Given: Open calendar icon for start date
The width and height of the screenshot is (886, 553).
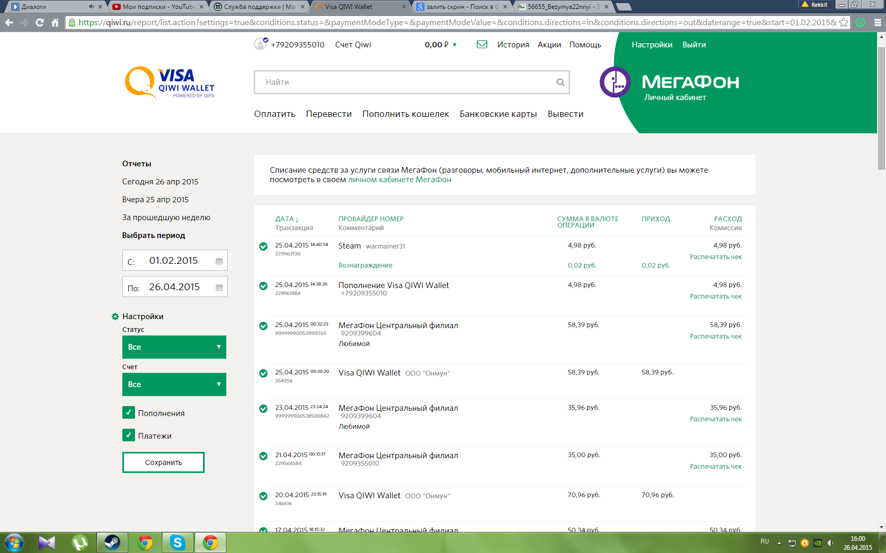Looking at the screenshot, I should tap(219, 261).
